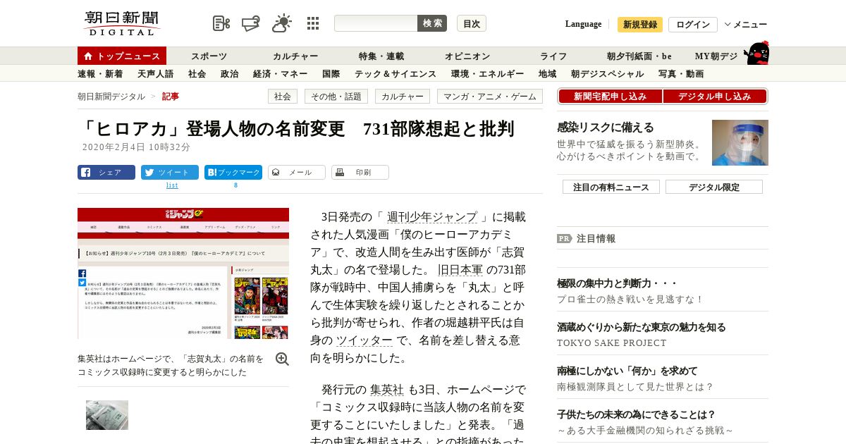Click the home icon in トップニュース tab

coord(88,56)
